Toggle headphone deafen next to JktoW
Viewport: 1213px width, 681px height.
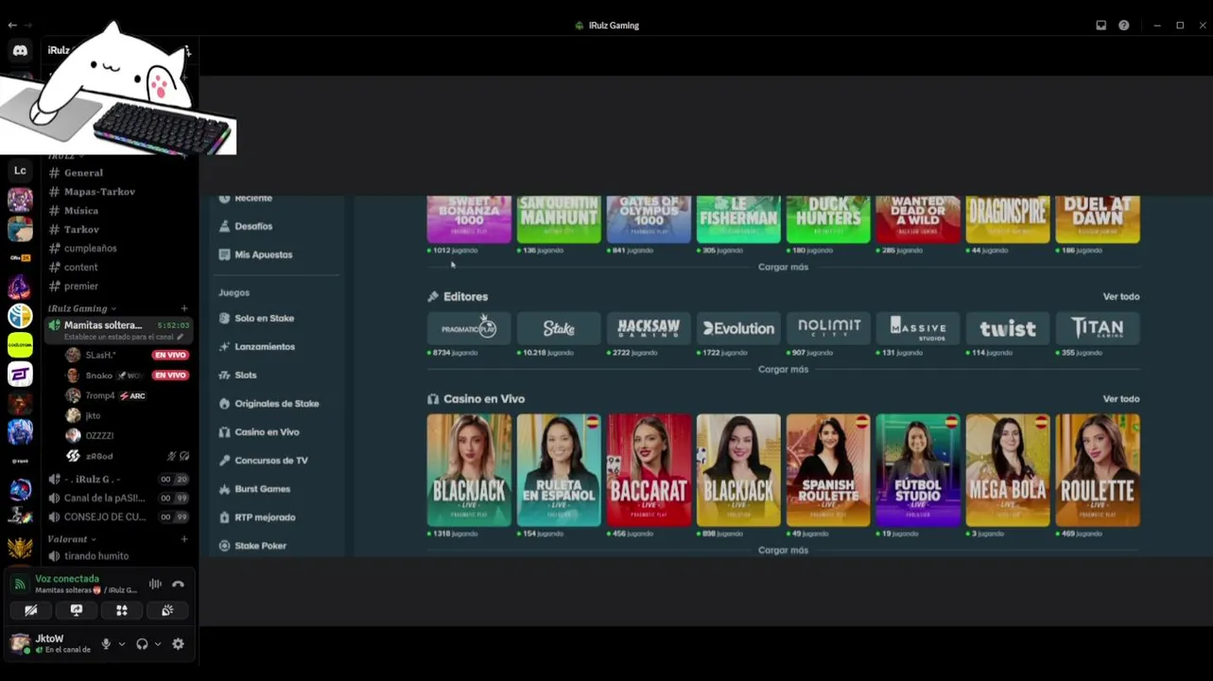pyautogui.click(x=142, y=644)
